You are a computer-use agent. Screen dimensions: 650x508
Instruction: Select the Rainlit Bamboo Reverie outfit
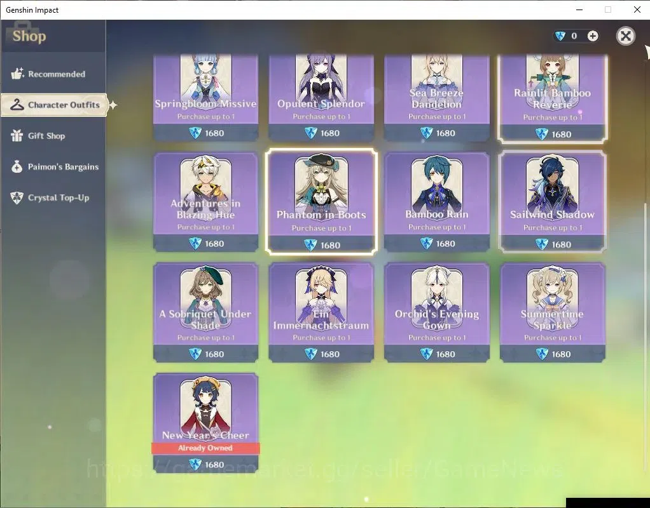(x=552, y=98)
